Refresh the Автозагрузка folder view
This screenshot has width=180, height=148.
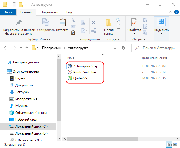(124, 48)
